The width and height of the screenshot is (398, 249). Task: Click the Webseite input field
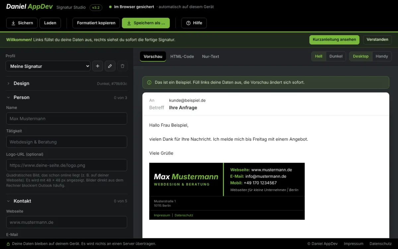point(67,222)
